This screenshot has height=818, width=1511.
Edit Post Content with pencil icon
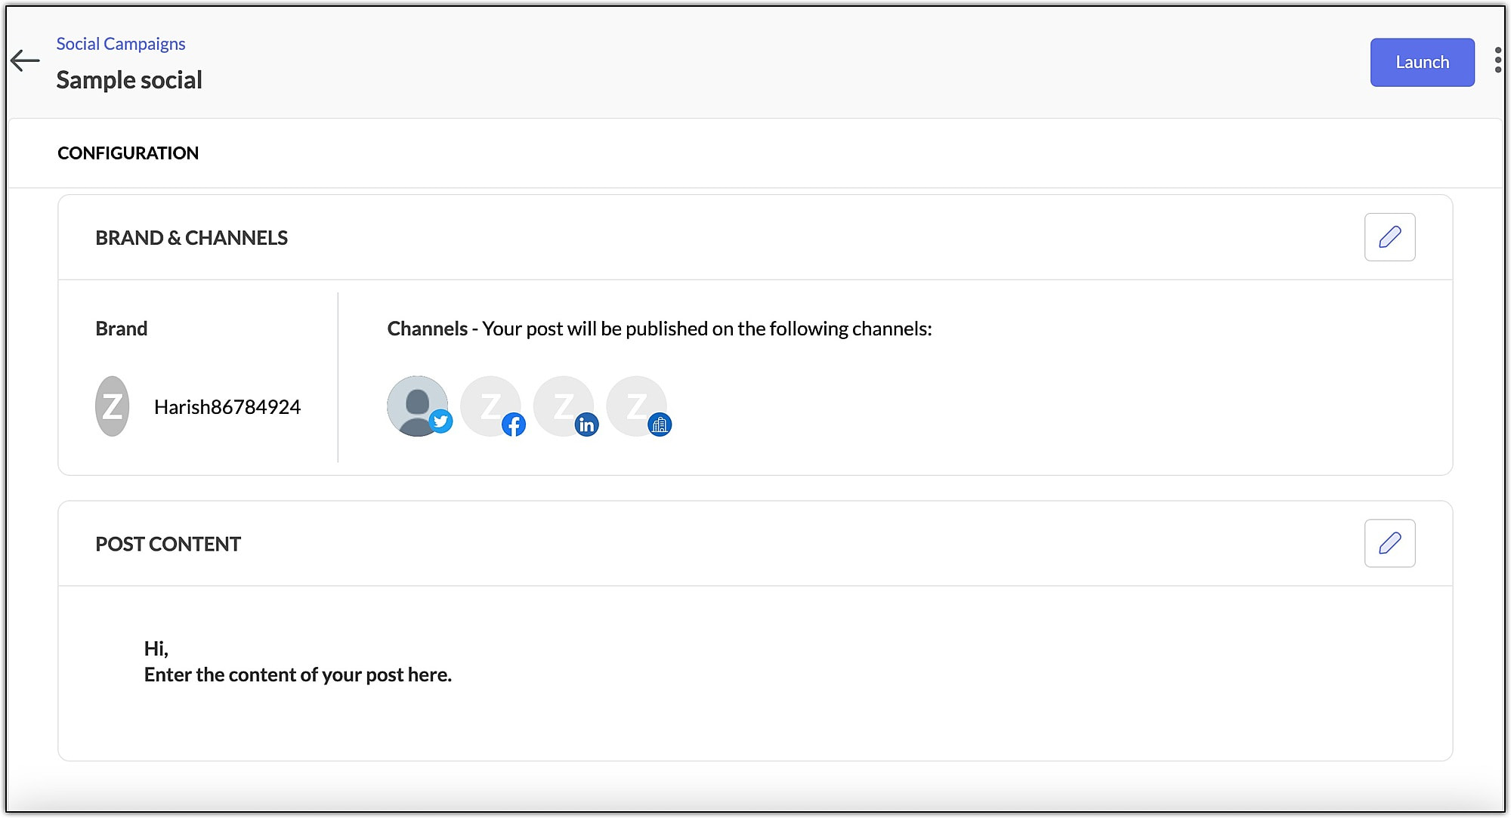tap(1389, 543)
